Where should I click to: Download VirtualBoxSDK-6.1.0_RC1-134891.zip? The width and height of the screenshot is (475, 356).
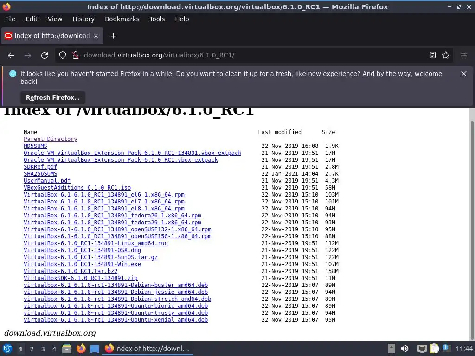(81, 278)
